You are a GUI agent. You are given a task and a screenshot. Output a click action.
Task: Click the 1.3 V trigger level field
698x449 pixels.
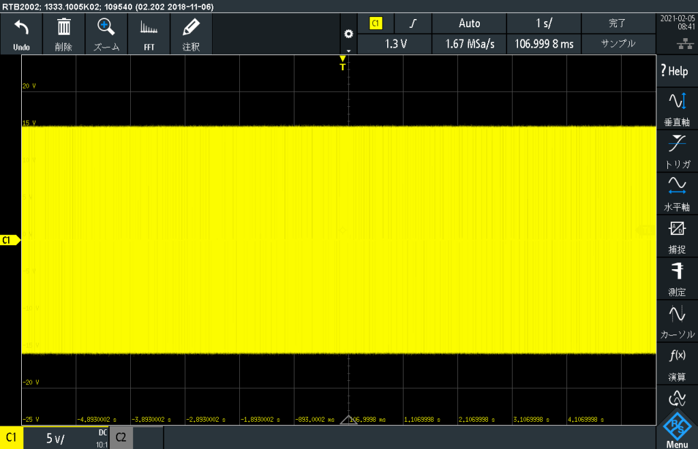[x=395, y=44]
